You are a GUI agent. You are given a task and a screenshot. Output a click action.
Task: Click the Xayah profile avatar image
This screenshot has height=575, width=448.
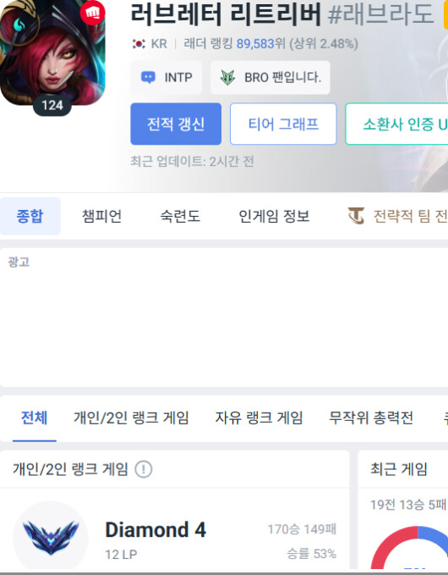52,53
